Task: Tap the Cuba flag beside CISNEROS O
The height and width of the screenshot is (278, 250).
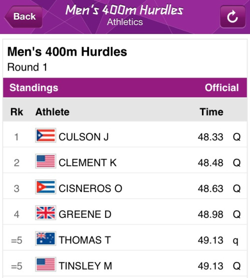Action: 45,187
